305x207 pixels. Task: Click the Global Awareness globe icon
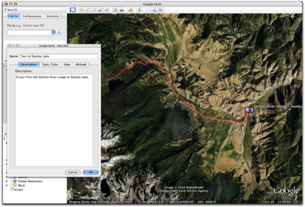(x=15, y=181)
